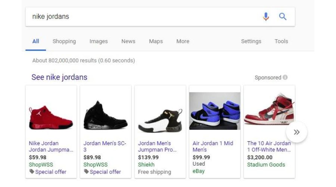Click the Sponsored info circle icon
This screenshot has width=336, height=187.
tap(285, 77)
